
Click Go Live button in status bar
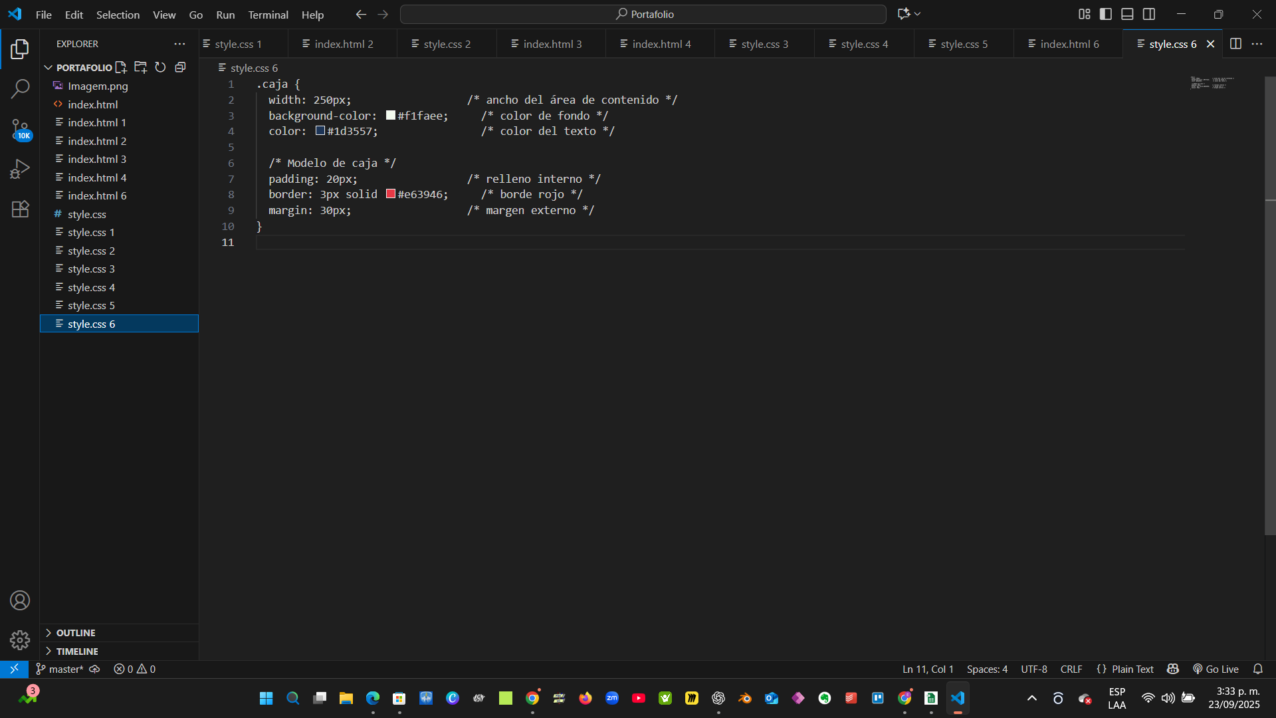[1216, 669]
